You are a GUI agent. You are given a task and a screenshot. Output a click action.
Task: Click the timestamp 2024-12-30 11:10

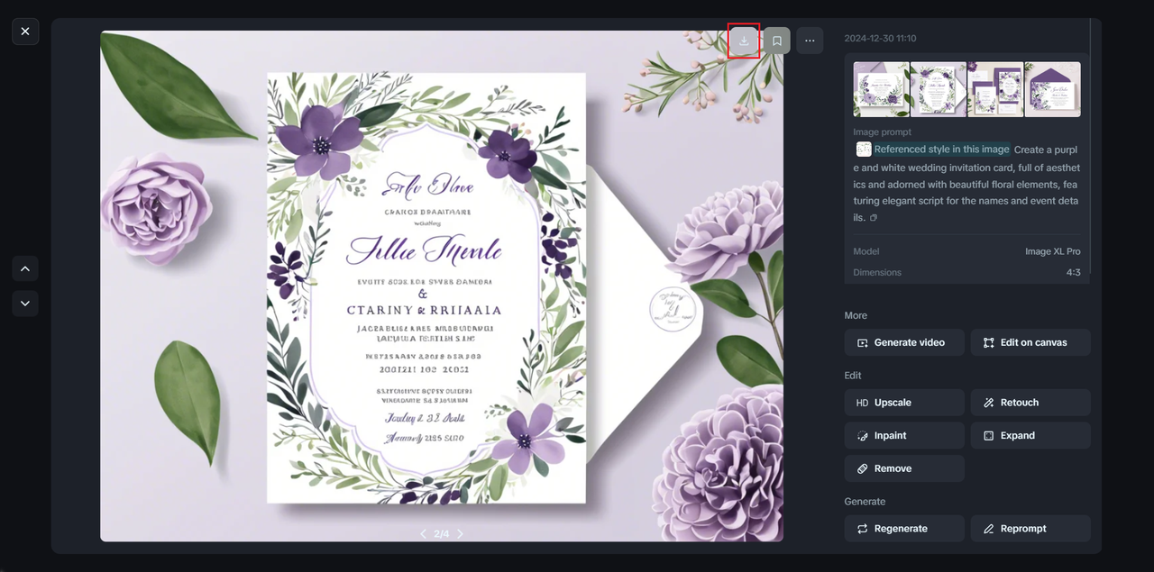pos(880,39)
